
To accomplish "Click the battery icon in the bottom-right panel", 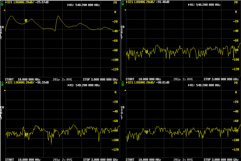I will (x=123, y=83).
